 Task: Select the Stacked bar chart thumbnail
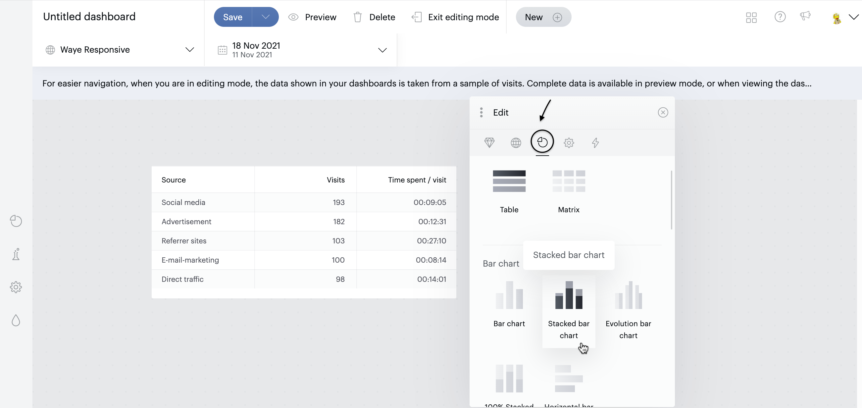569,295
